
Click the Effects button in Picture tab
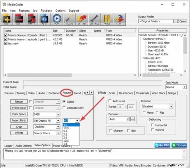point(19,133)
